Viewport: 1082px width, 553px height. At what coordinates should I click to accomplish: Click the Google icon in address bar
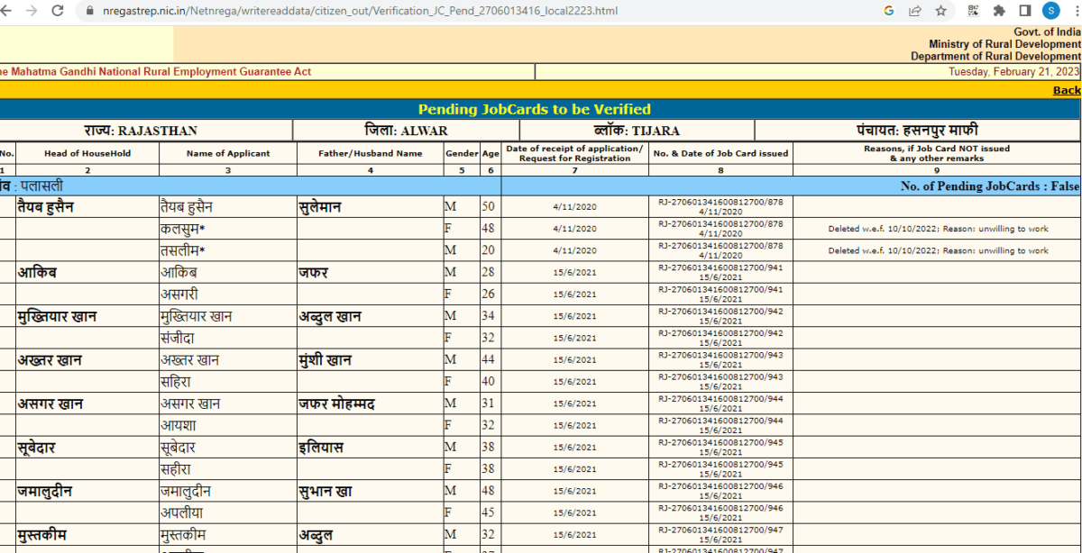889,11
